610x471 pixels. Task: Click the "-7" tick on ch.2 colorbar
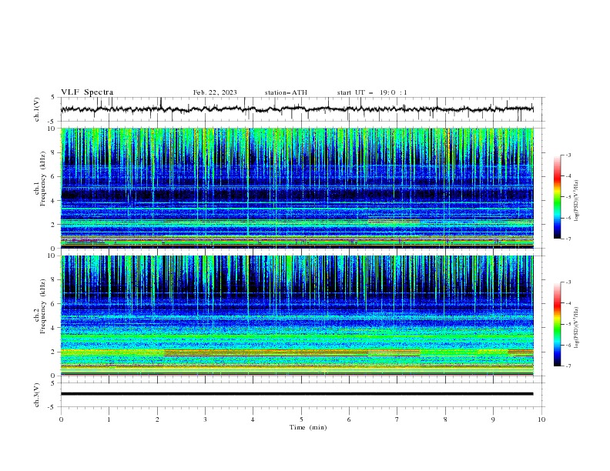pyautogui.click(x=568, y=366)
